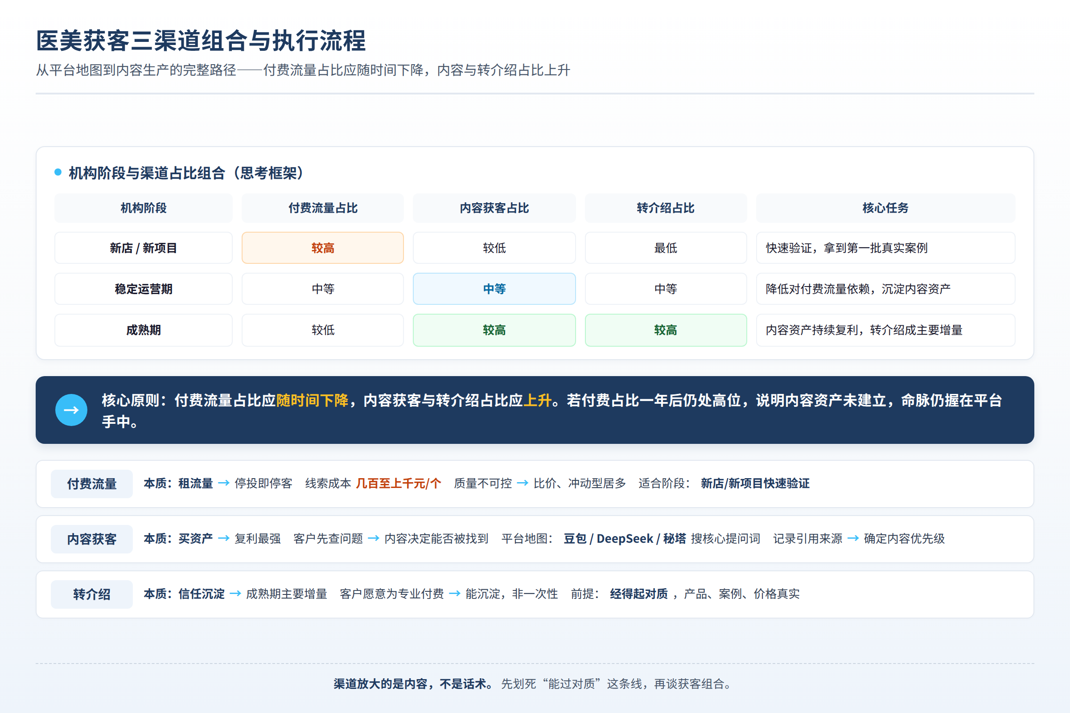The width and height of the screenshot is (1070, 713).
Task: Click the highlighted words 随时间下降 in the banner
Action: pos(312,400)
